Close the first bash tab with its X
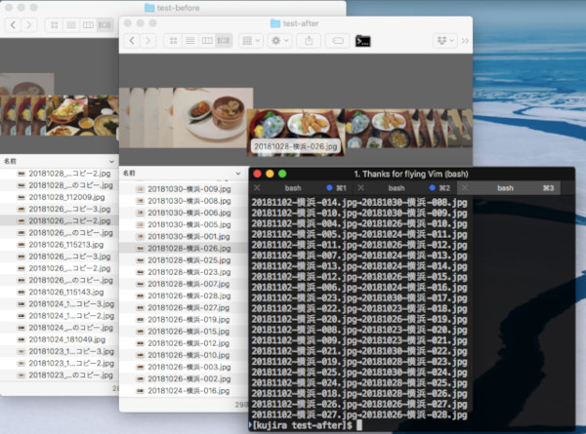586x434 pixels. [257, 187]
